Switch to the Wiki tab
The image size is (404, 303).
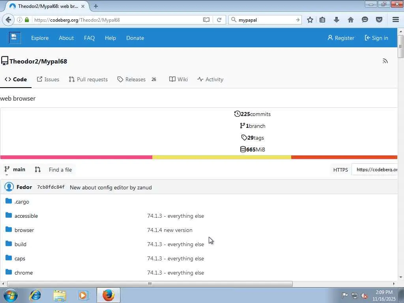[x=178, y=79]
